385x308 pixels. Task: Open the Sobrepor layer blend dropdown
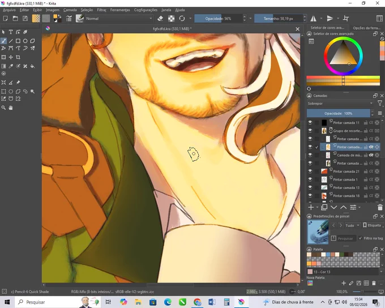pyautogui.click(x=340, y=104)
